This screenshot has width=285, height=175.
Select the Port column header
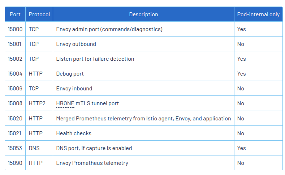15,14
